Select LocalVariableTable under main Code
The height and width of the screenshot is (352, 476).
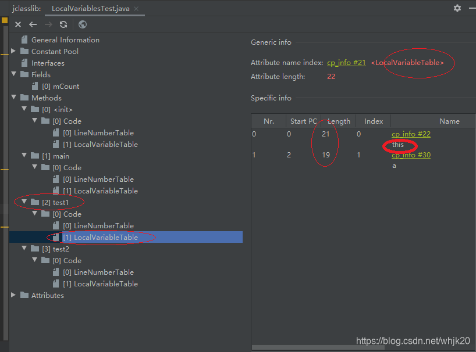click(x=101, y=191)
